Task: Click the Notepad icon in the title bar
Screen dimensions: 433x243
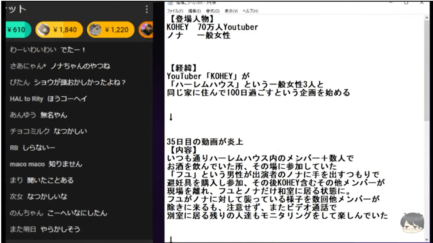Action: [171, 2]
